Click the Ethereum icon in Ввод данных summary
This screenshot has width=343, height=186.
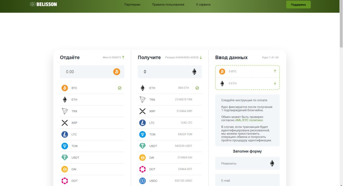click(x=222, y=83)
